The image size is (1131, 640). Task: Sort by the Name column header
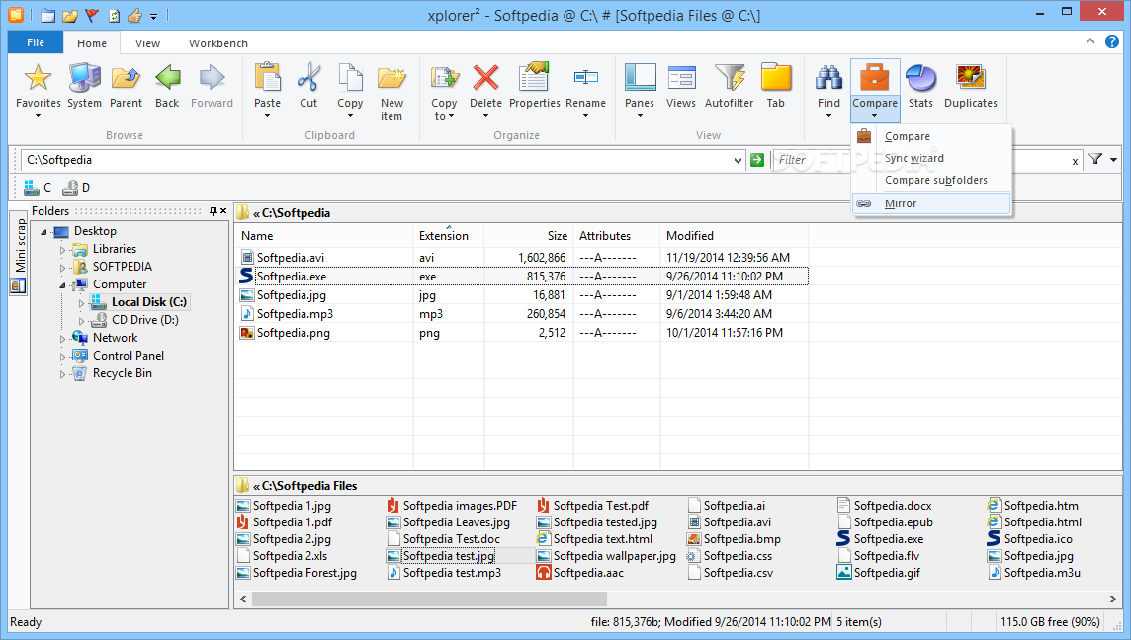coord(324,236)
